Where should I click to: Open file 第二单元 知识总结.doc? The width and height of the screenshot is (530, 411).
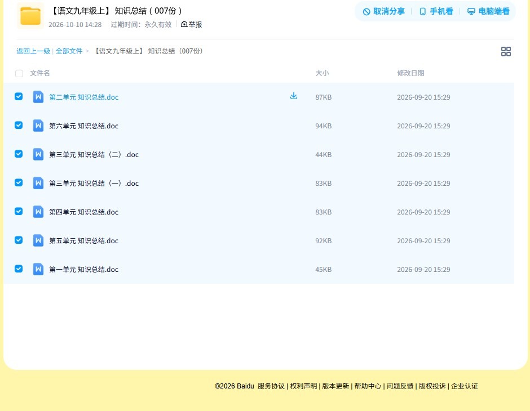(x=84, y=97)
